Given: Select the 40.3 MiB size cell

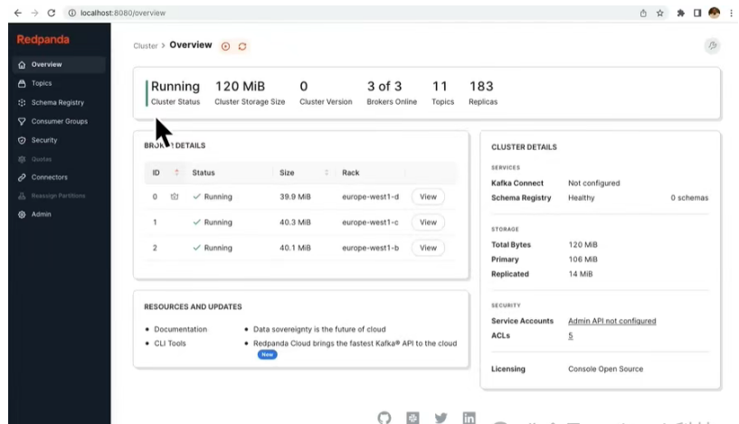Looking at the screenshot, I should 295,221.
